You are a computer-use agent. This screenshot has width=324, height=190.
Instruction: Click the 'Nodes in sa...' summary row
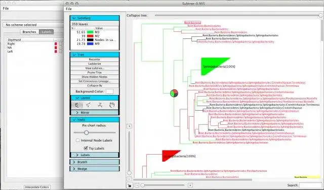coord(95,40)
